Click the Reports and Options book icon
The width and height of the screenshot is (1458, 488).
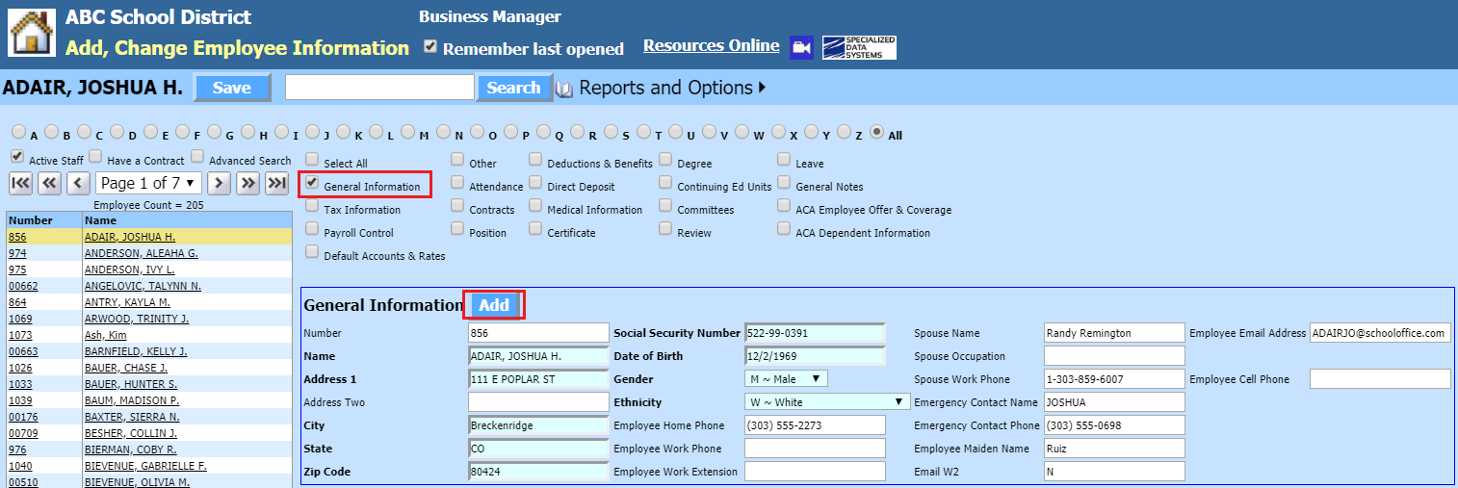tap(564, 89)
